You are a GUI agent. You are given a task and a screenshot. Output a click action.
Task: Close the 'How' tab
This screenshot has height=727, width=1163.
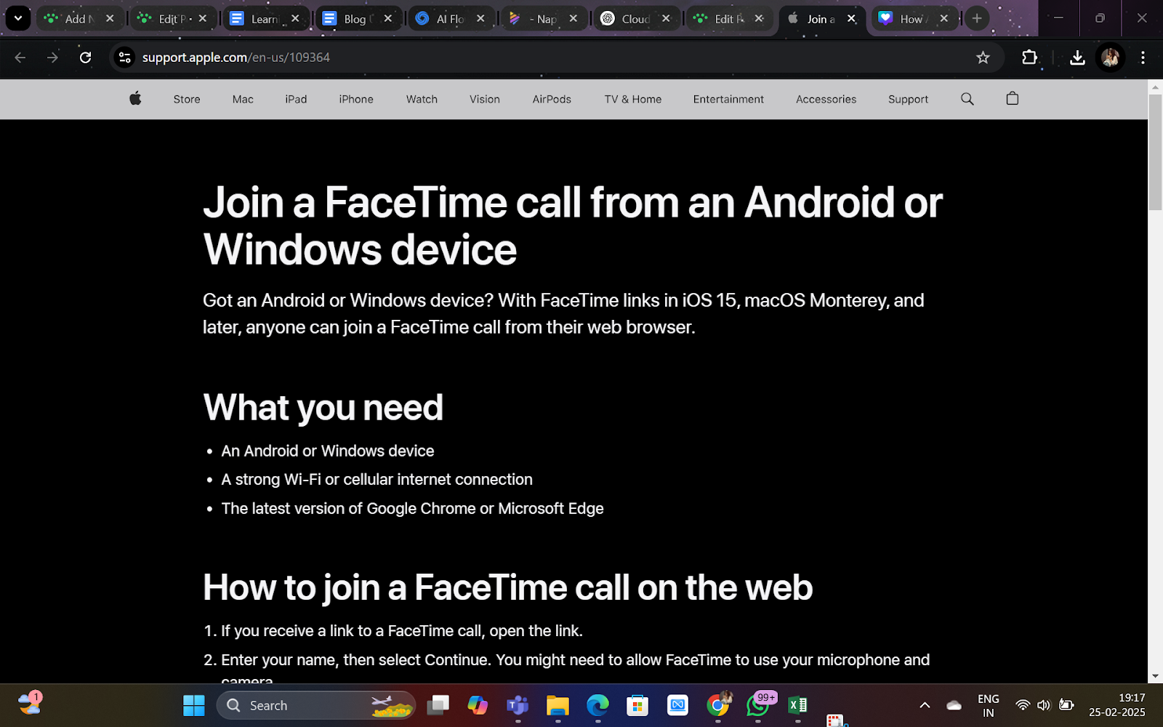[943, 19]
